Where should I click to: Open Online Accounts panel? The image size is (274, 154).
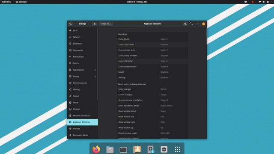83,83
